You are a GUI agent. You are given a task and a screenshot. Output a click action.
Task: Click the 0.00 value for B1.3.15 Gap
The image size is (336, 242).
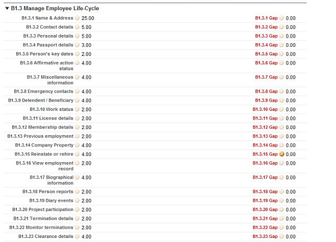[291, 154]
